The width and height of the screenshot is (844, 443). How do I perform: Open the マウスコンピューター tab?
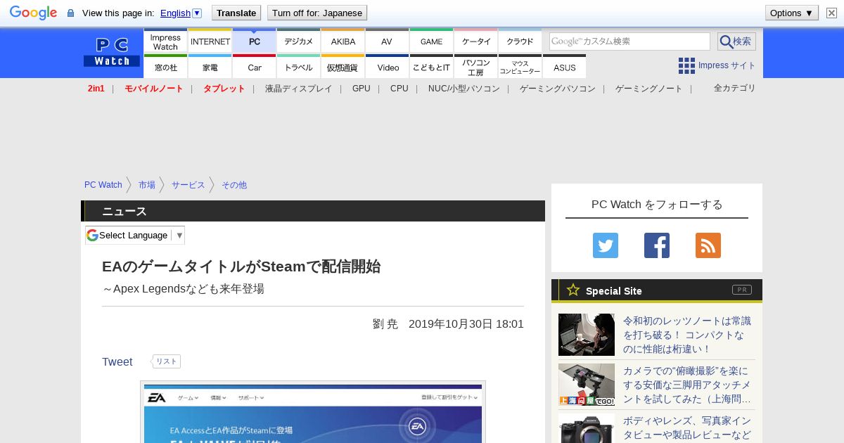(520, 67)
